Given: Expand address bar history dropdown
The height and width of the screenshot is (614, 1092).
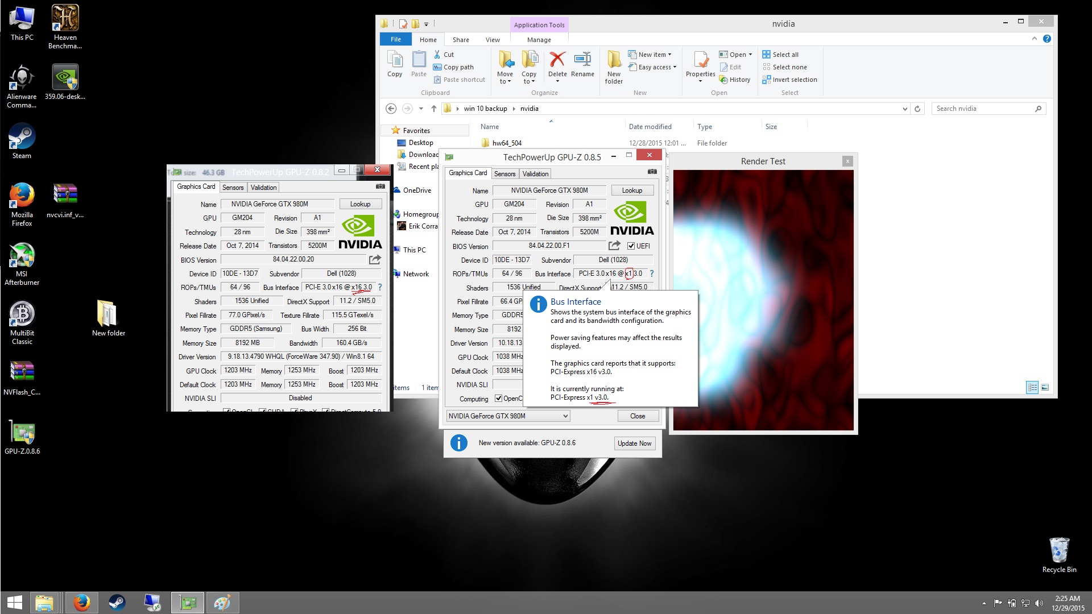Looking at the screenshot, I should 905,109.
